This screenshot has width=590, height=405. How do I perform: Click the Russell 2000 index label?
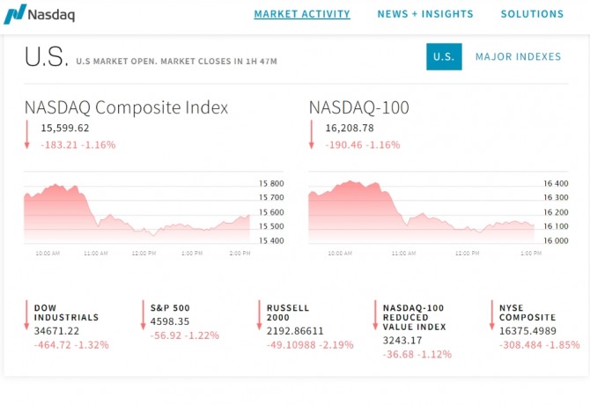click(288, 313)
